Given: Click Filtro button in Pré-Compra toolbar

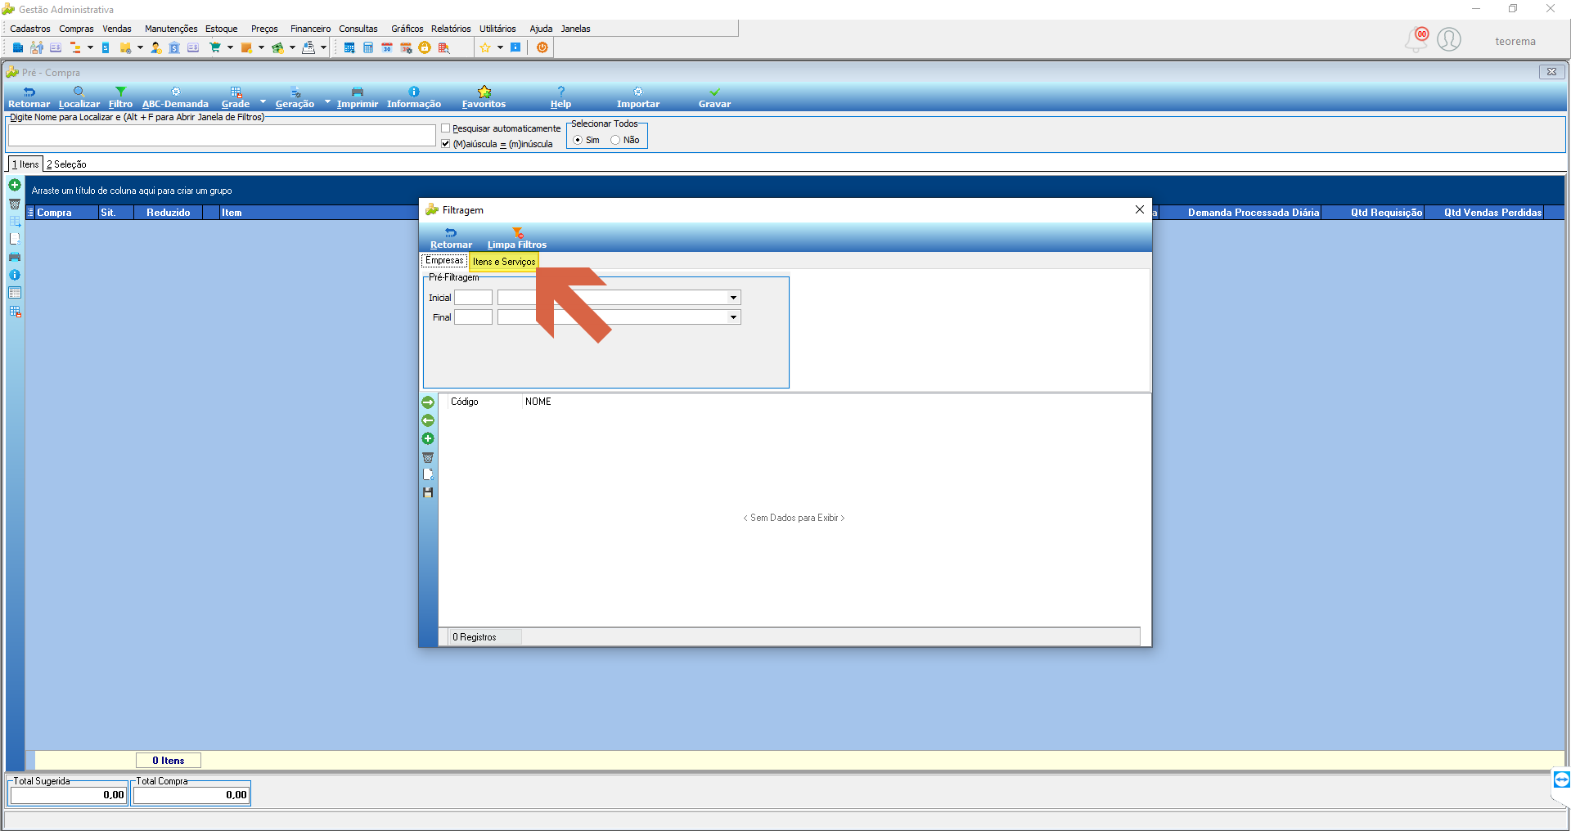Looking at the screenshot, I should pyautogui.click(x=120, y=97).
